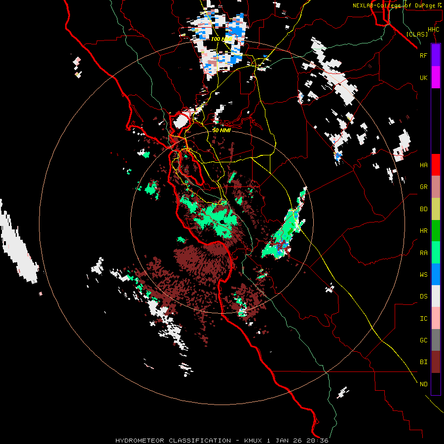444x444 pixels.
Task: Click the 'GR' legend label text
Action: pos(423,187)
